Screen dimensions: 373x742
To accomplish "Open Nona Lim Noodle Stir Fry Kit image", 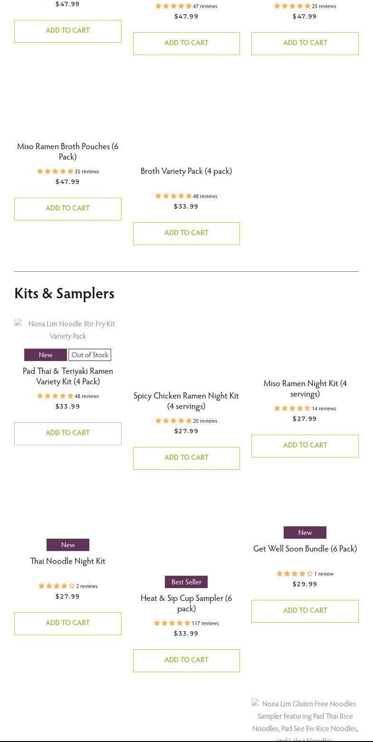I will [67, 330].
